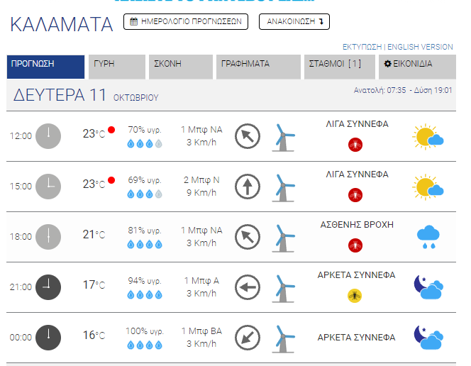Click the west wind arrow at 21:00

pyautogui.click(x=247, y=287)
